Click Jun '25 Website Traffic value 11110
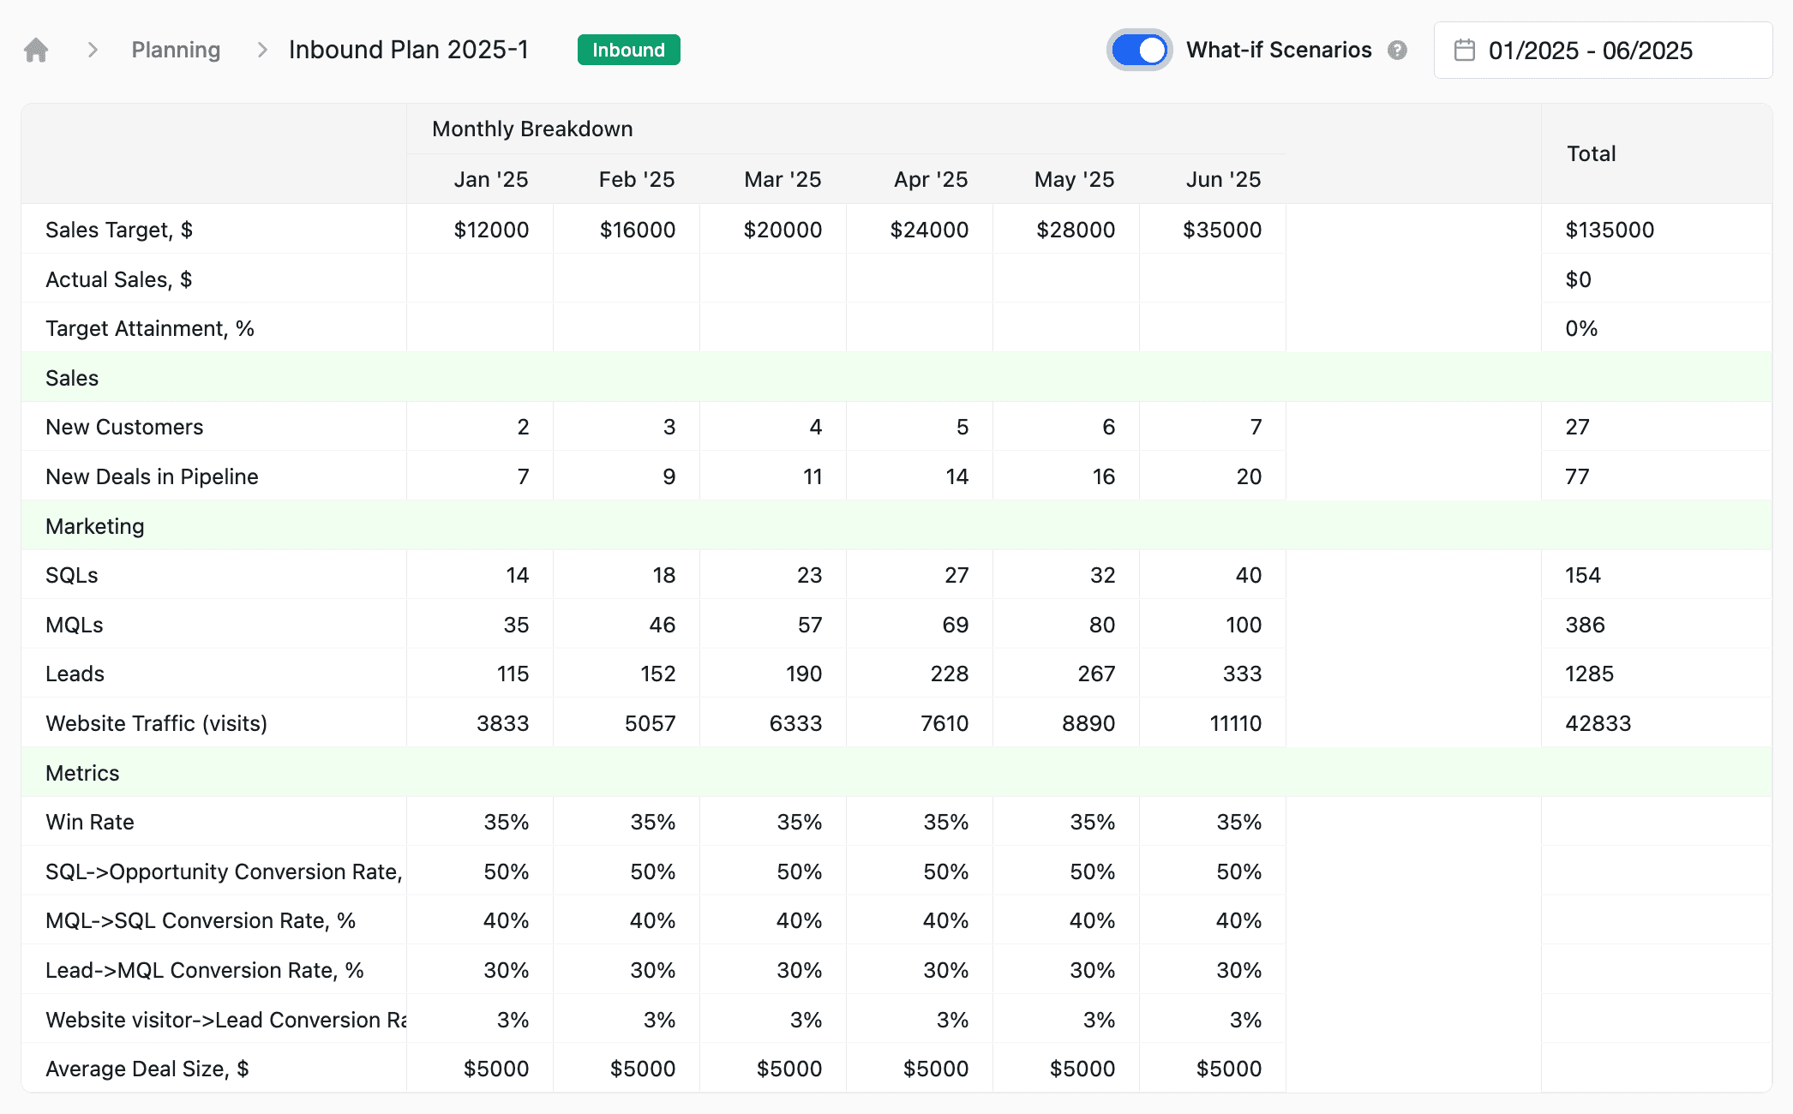 (1235, 723)
